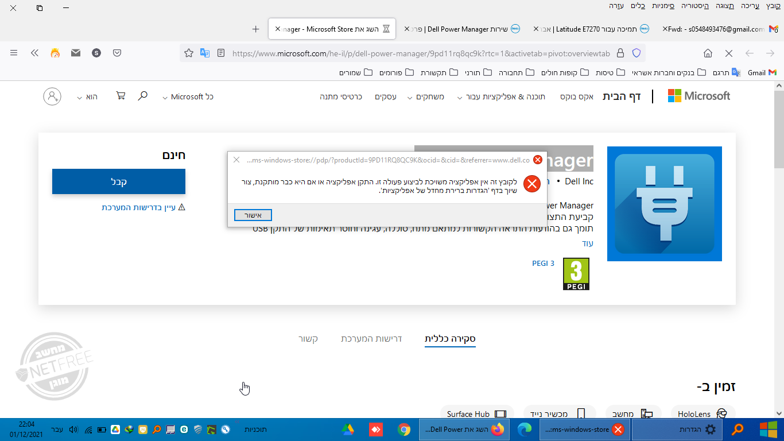Open the דף הבית link
Image resolution: width=784 pixels, height=441 pixels.
(622, 96)
